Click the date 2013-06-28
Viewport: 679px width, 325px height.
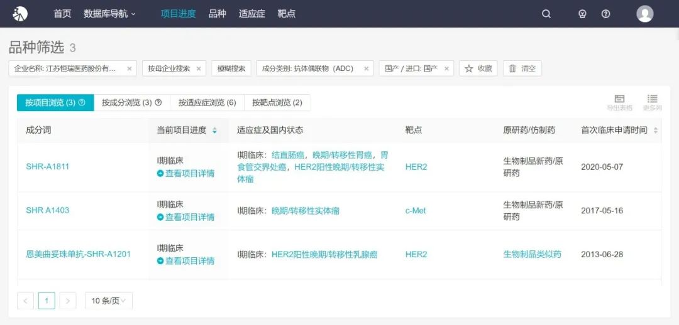tap(602, 255)
